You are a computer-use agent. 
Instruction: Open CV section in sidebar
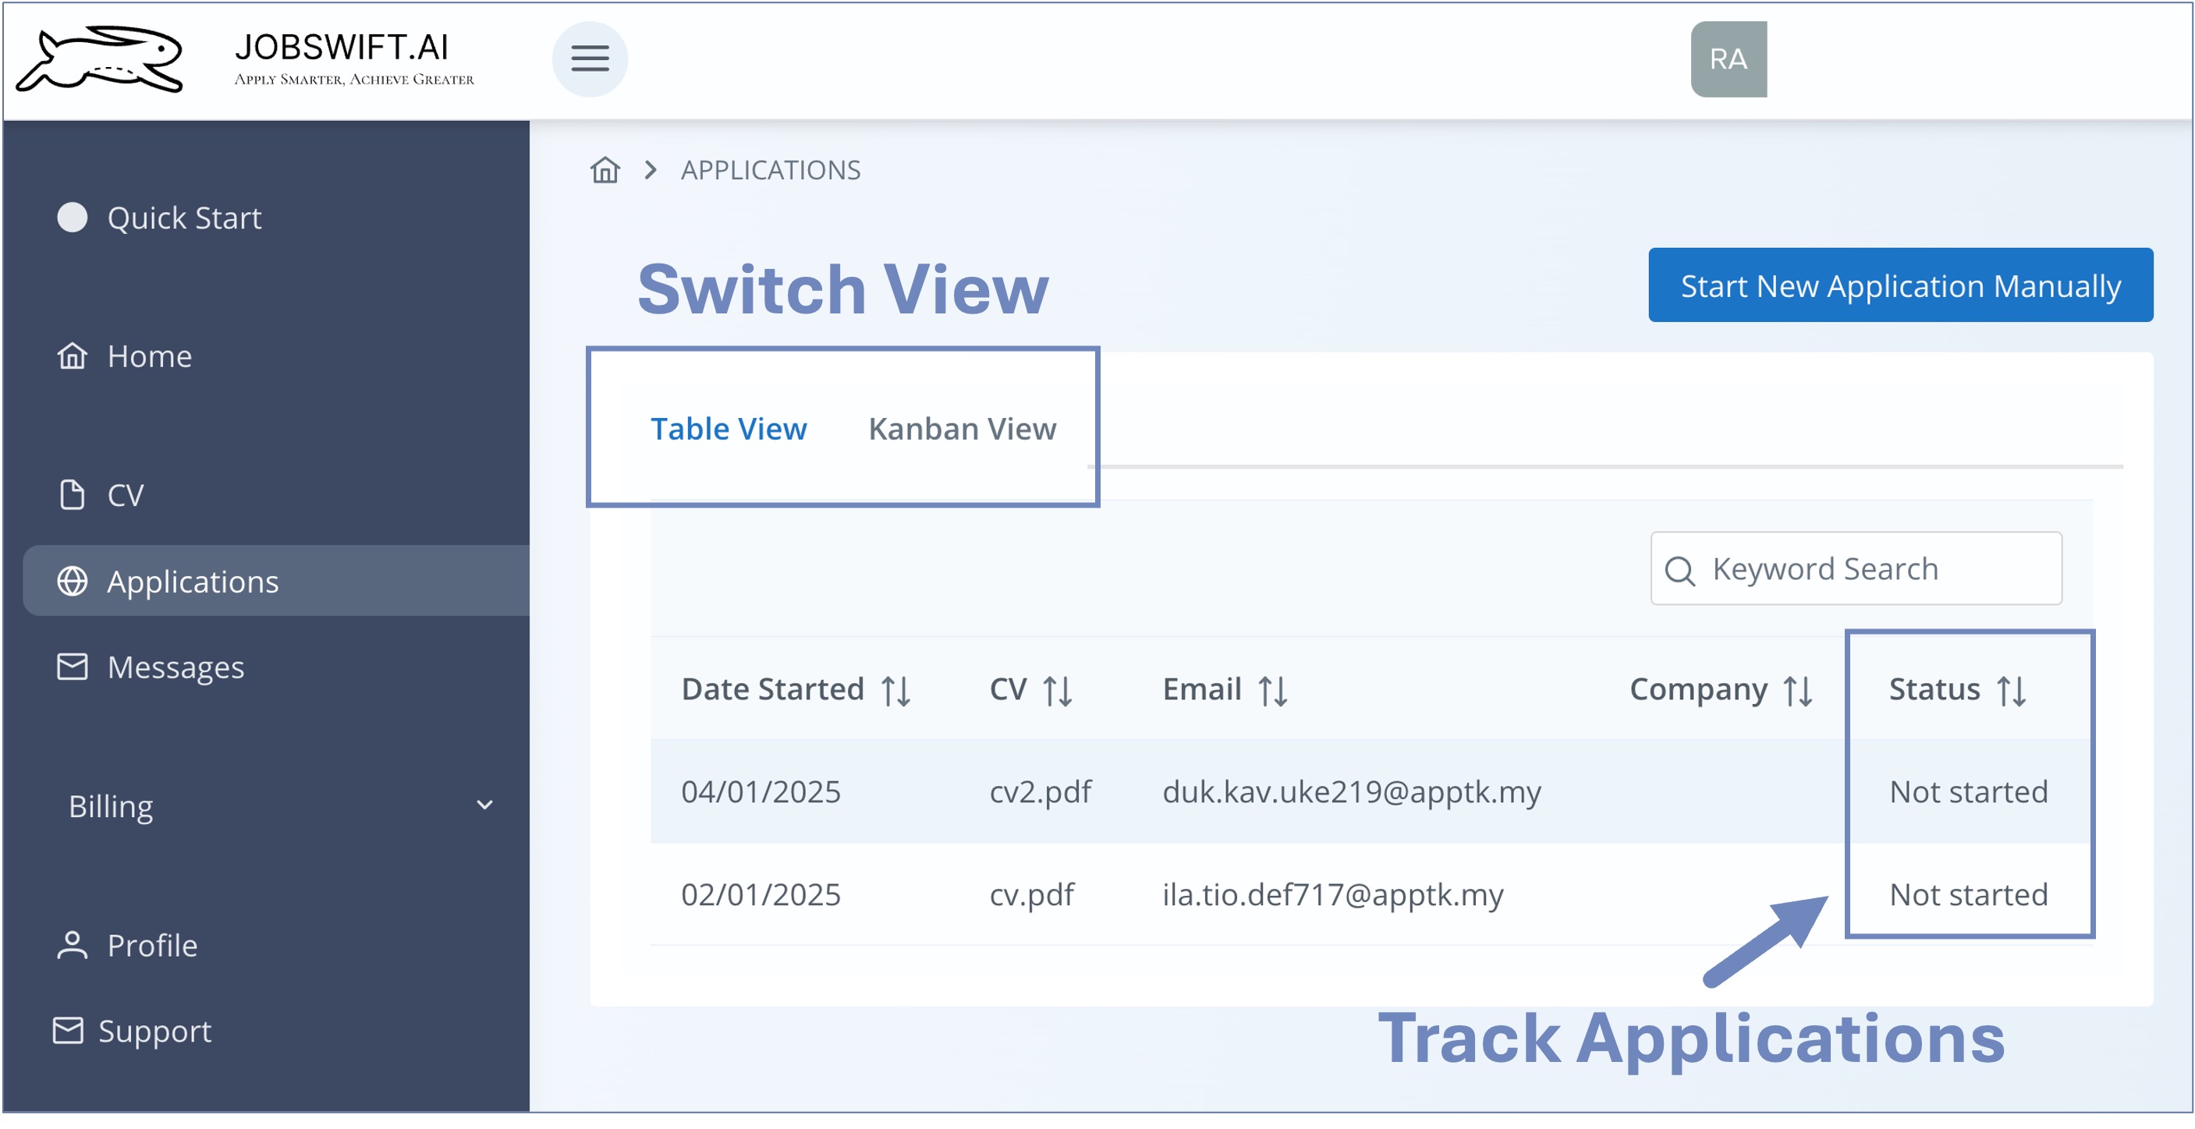[x=275, y=494]
